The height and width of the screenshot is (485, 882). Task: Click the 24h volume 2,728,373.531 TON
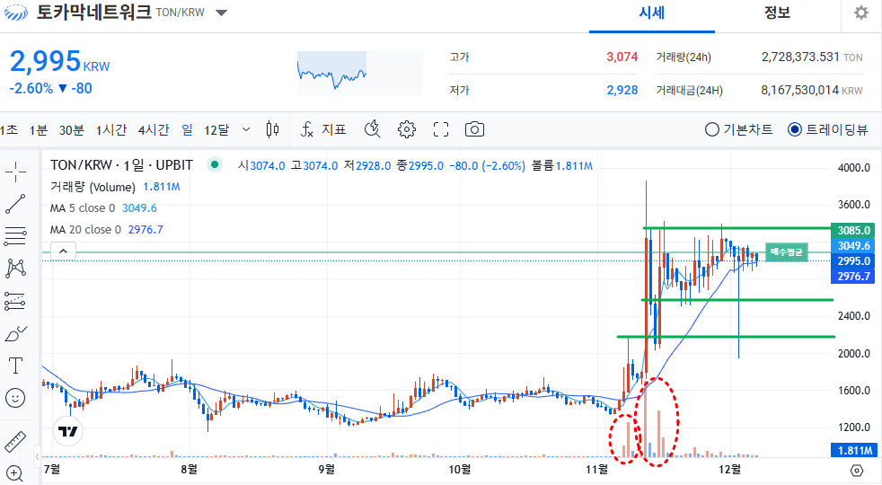pyautogui.click(x=812, y=57)
